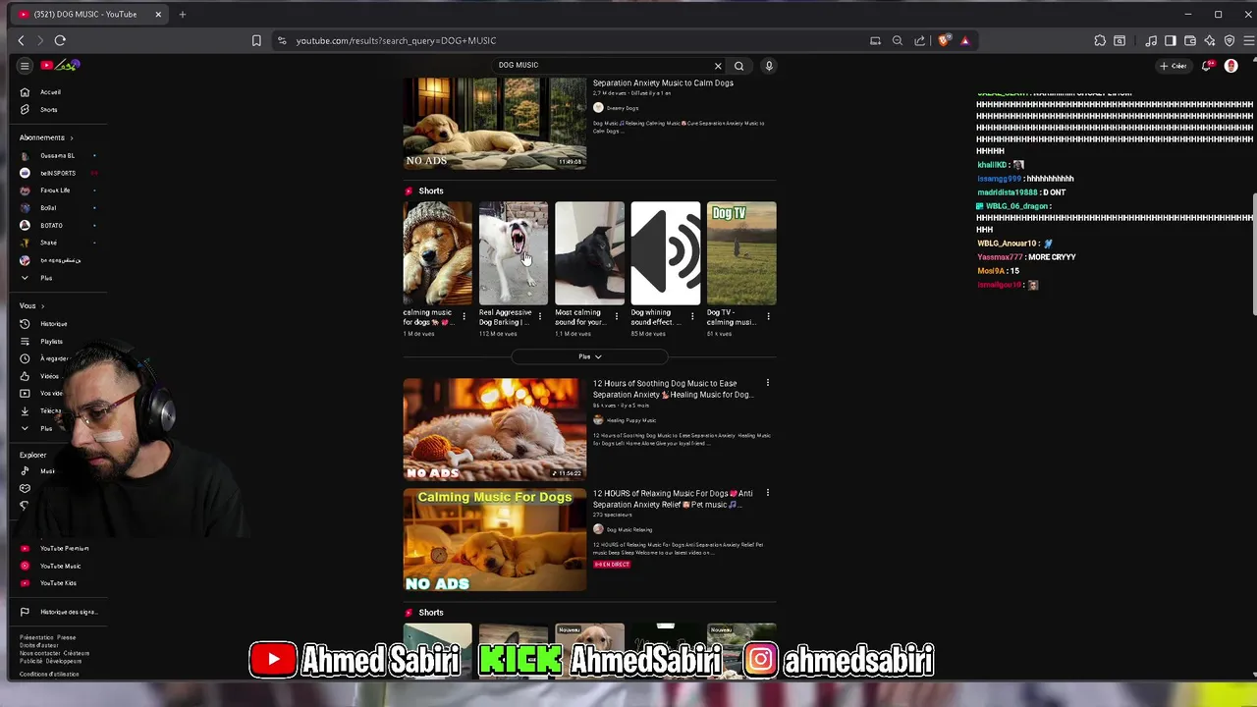Click the Créer button
Screen dimensions: 1257x707
pyautogui.click(x=1174, y=66)
